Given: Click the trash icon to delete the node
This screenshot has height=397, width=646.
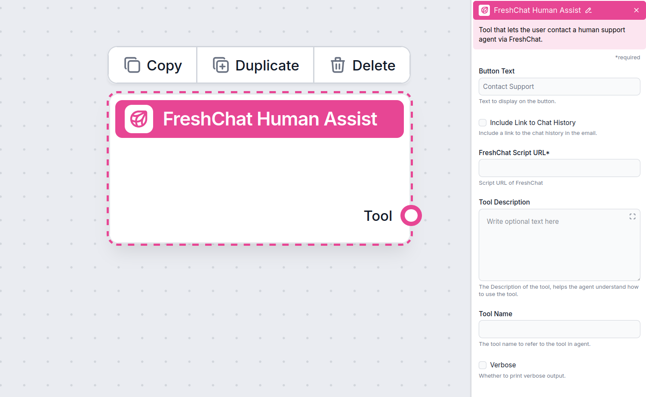Looking at the screenshot, I should point(338,65).
